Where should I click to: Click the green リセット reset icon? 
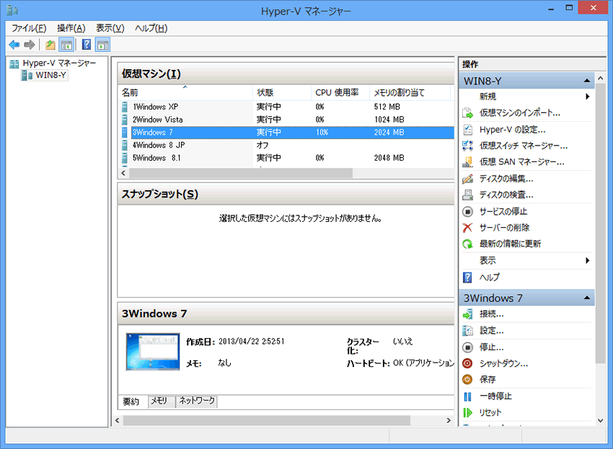pos(467,412)
